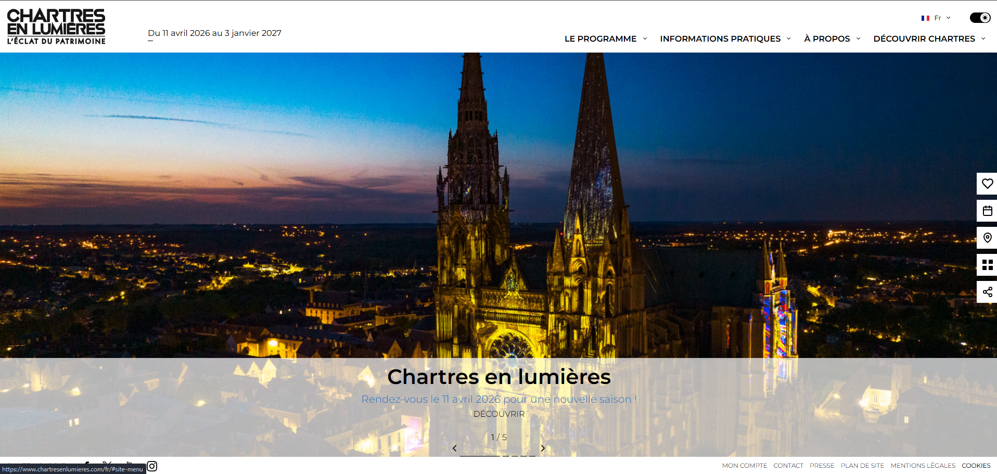This screenshot has width=997, height=474.
Task: Open the calendar icon in right sidebar
Action: (x=987, y=211)
